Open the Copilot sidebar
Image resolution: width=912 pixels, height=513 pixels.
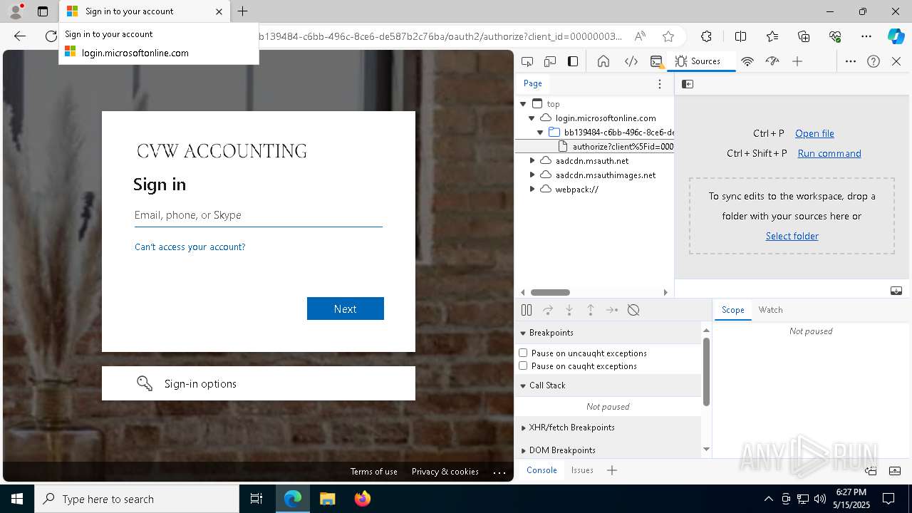(896, 36)
